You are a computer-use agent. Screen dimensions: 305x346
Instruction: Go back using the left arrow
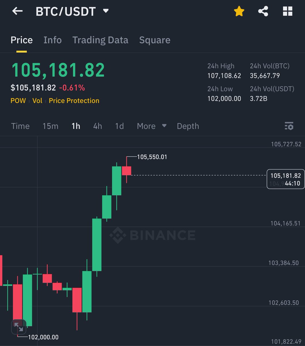(x=17, y=11)
